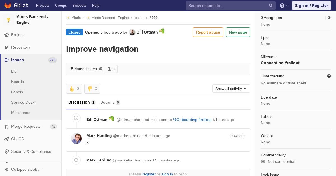Image resolution: width=336 pixels, height=176 pixels.
Task: Click Onboarding #rollout milestone in sidebar
Action: 280,63
